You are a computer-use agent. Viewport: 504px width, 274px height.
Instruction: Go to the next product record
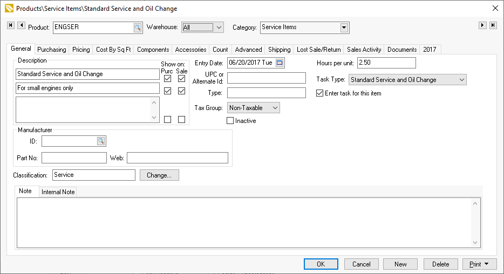483,25
